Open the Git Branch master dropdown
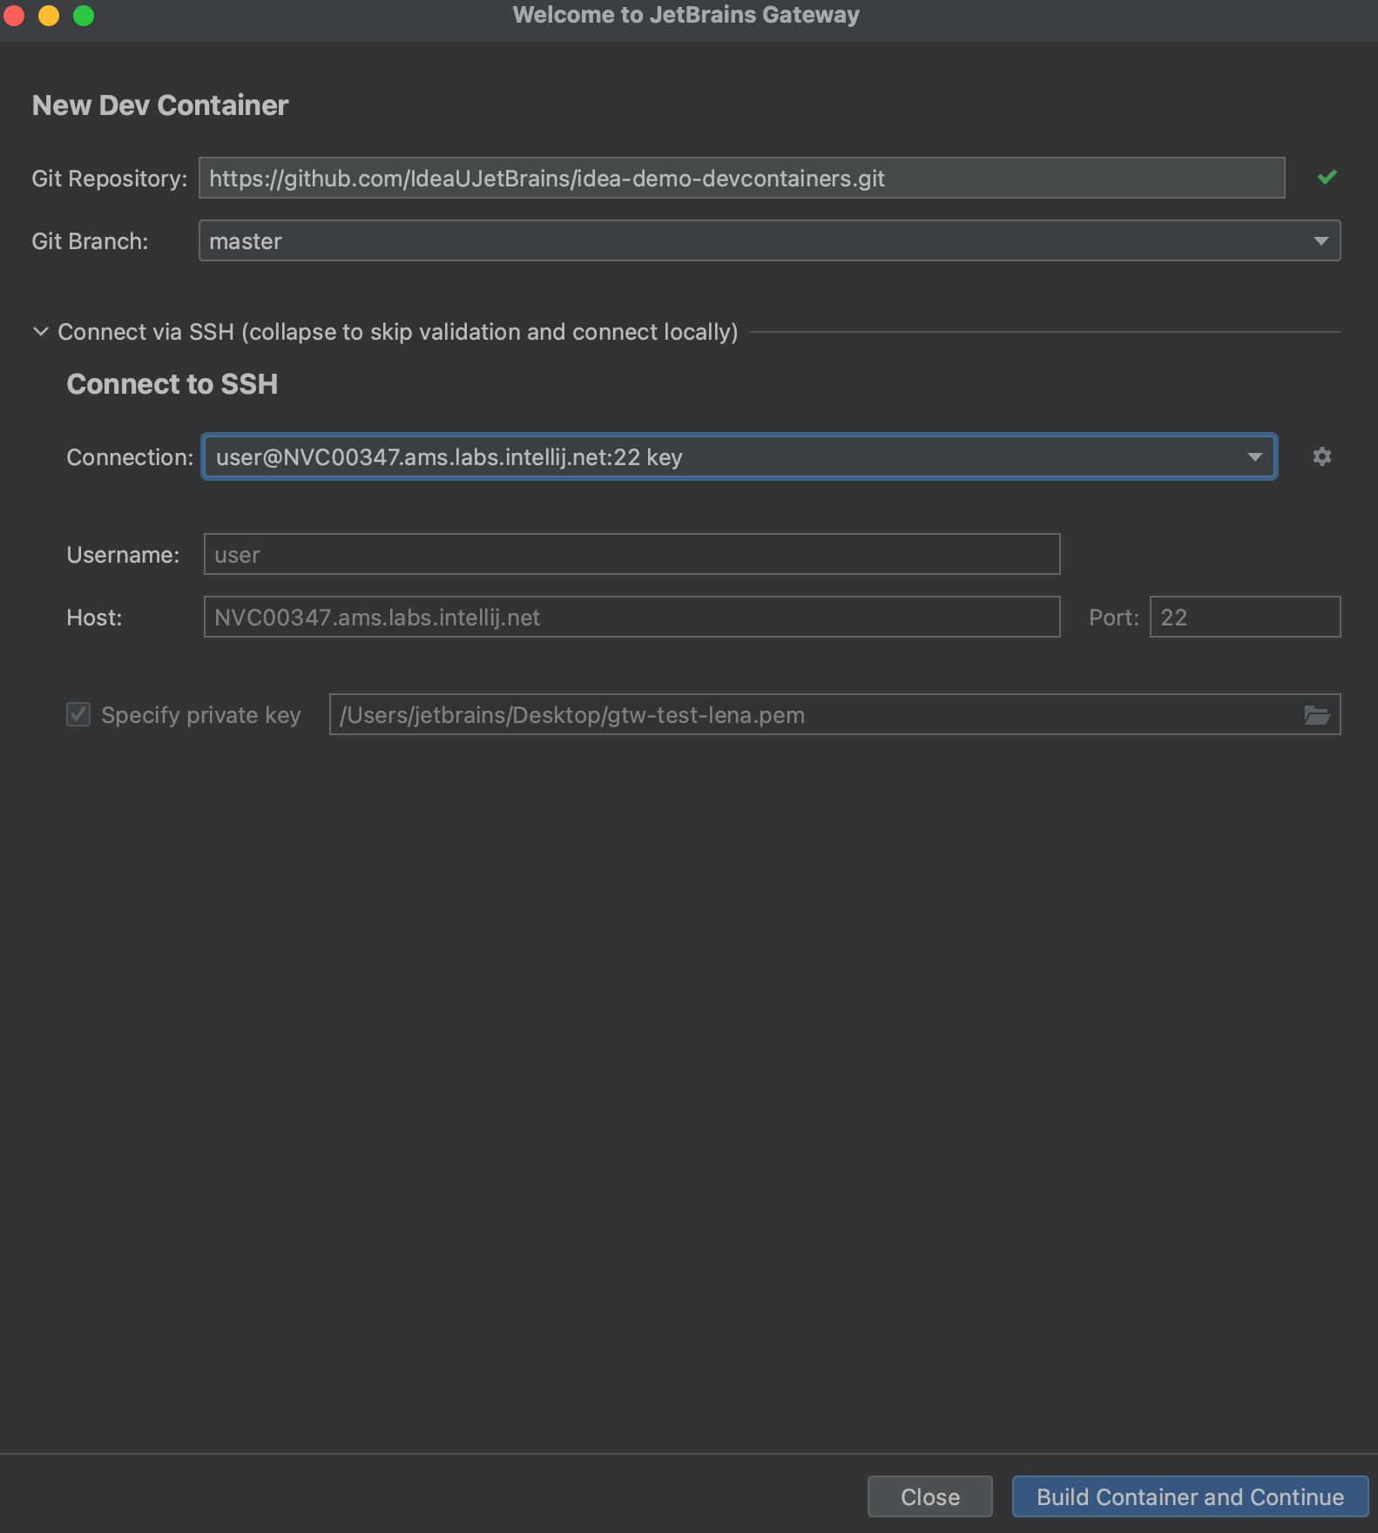This screenshot has height=1533, width=1378. (x=769, y=240)
